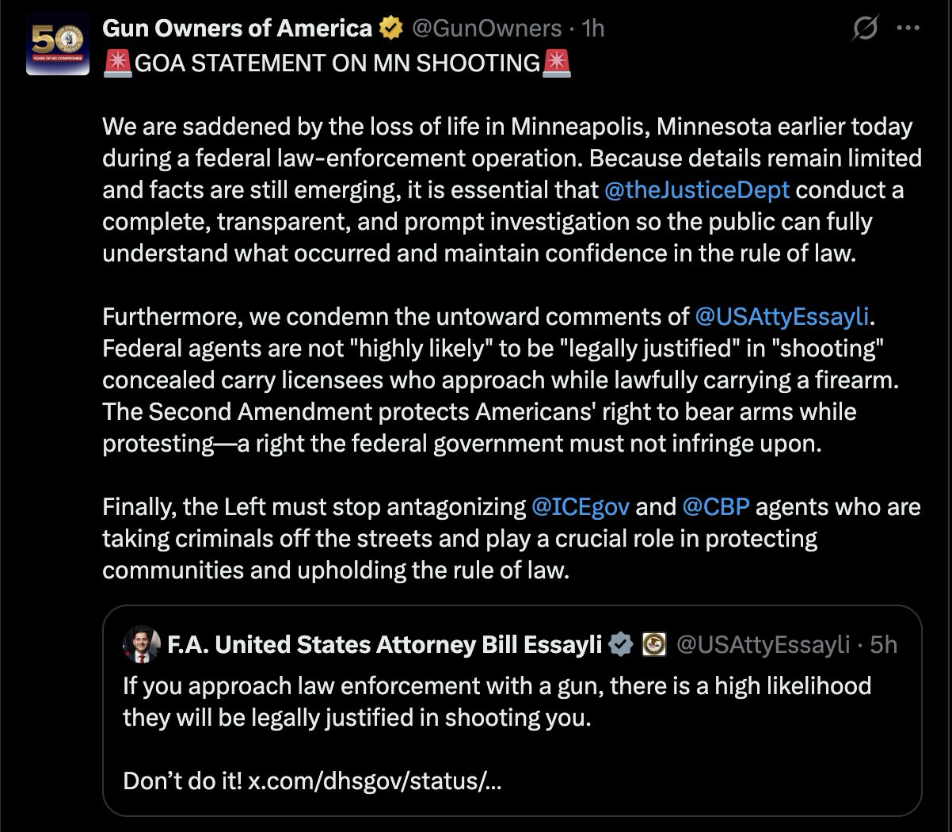The width and height of the screenshot is (952, 832).
Task: Open the @CBP mention link
Action: click(x=715, y=506)
